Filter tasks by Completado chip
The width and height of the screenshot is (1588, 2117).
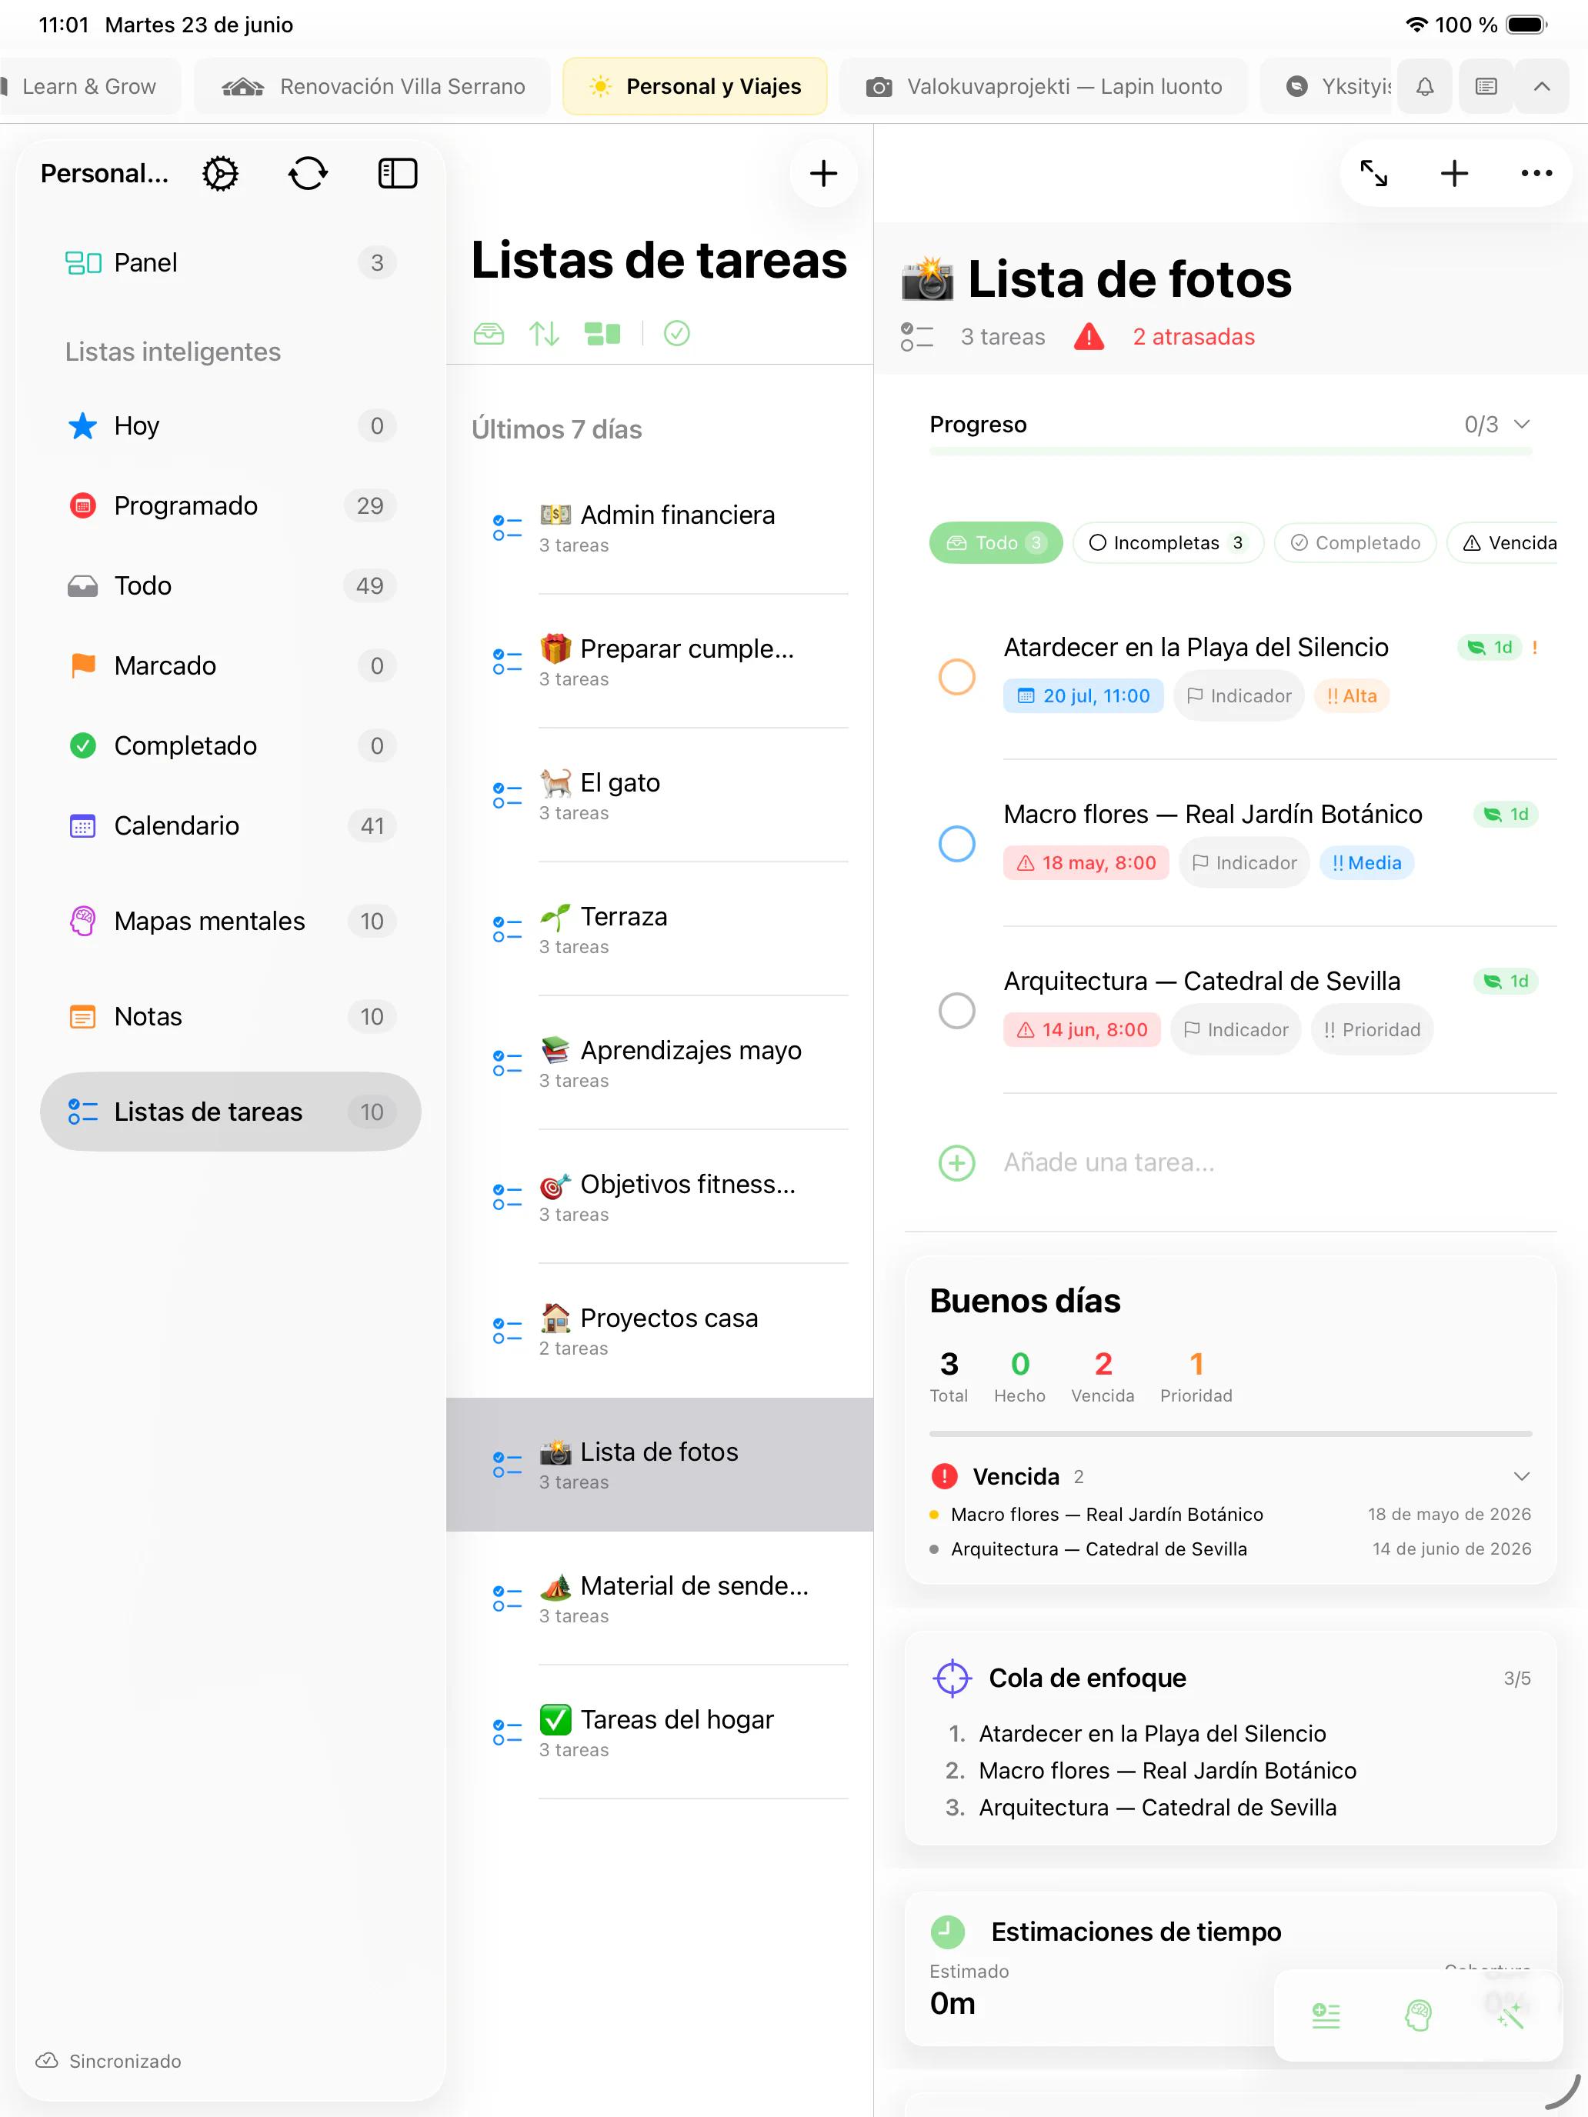point(1354,542)
